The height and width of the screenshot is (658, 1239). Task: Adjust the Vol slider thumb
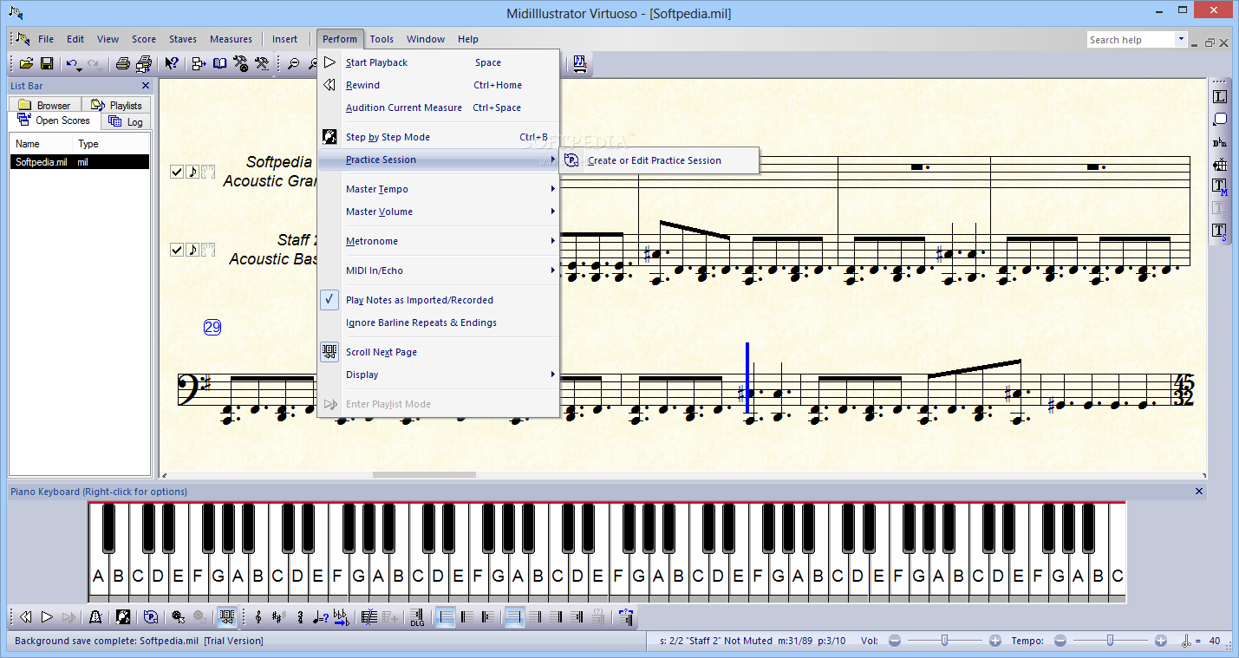pyautogui.click(x=944, y=641)
